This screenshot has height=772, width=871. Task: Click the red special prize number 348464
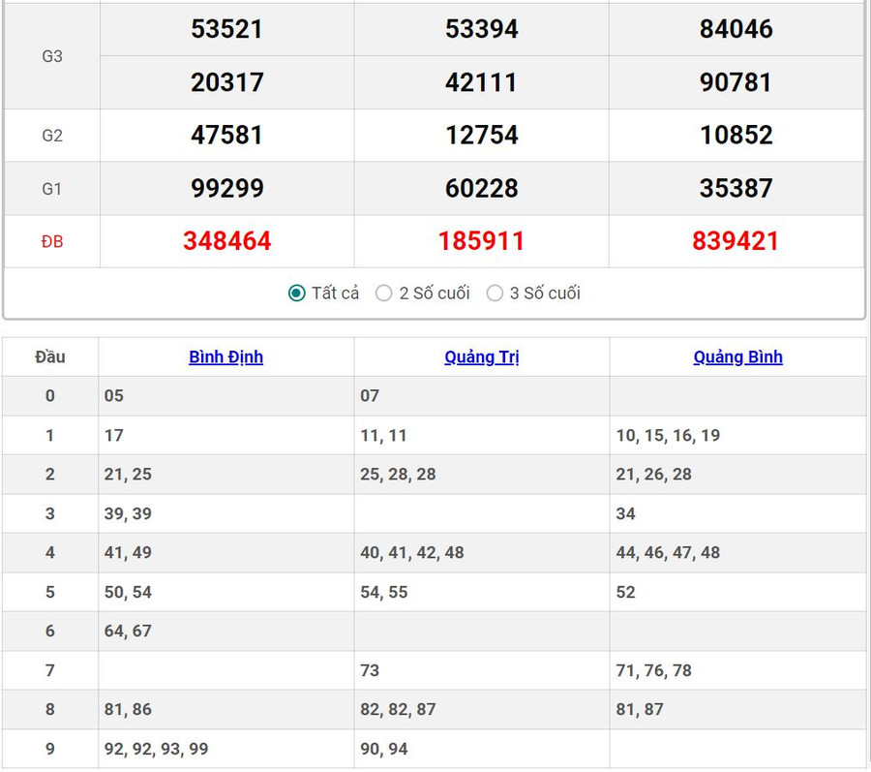(226, 241)
